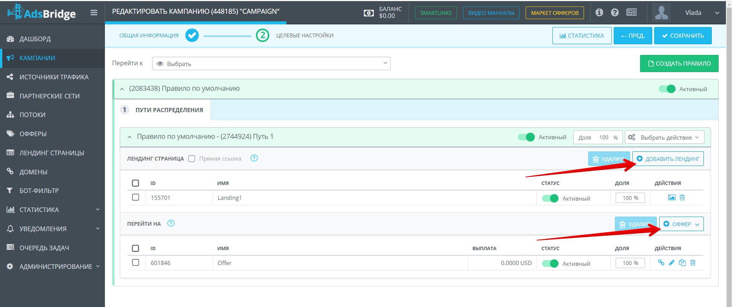
Task: Open the hamburger menu next to AdsBridge logo
Action: coord(93,13)
